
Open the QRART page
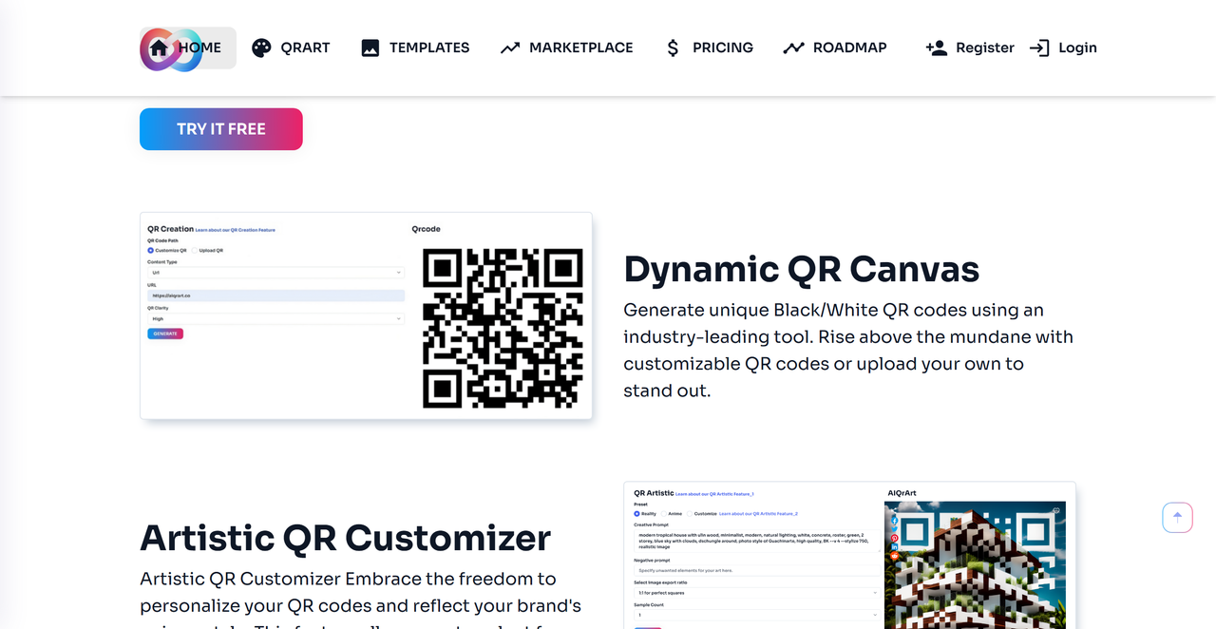pos(291,48)
